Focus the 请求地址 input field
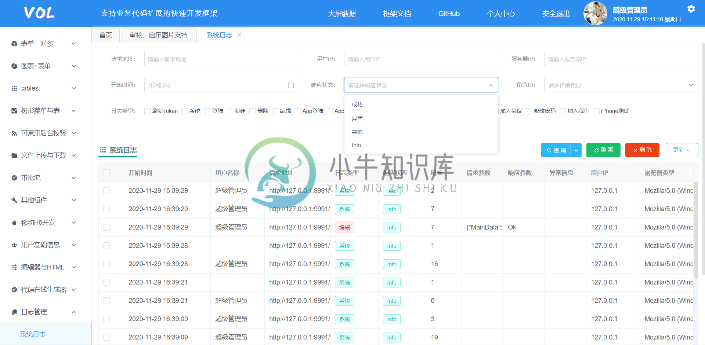The image size is (705, 345). coord(221,59)
